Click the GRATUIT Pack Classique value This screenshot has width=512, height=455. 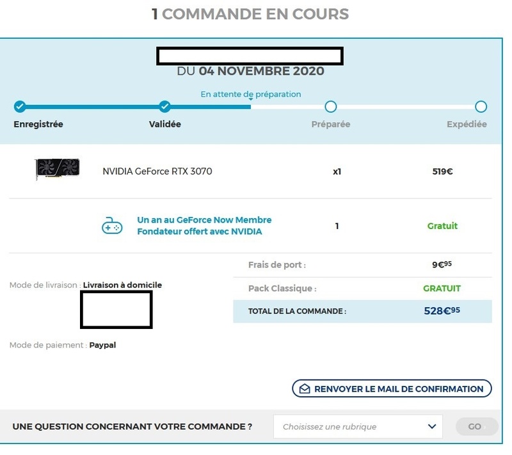tap(442, 289)
